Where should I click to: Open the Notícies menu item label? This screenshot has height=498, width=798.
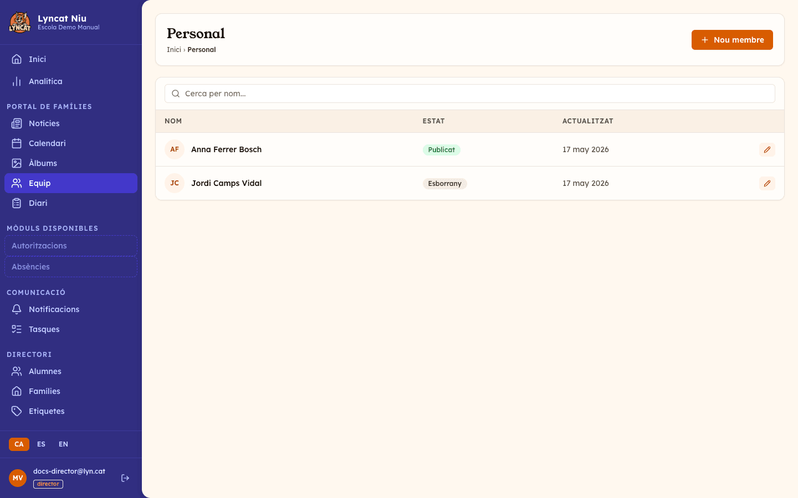point(44,123)
